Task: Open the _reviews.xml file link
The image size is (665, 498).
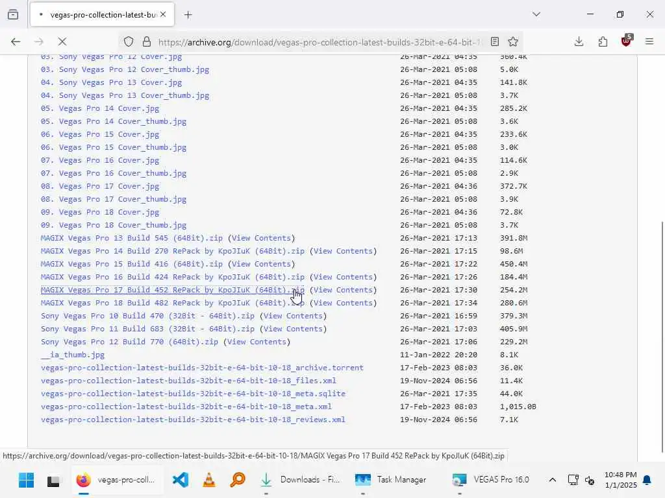Action: coord(193,420)
